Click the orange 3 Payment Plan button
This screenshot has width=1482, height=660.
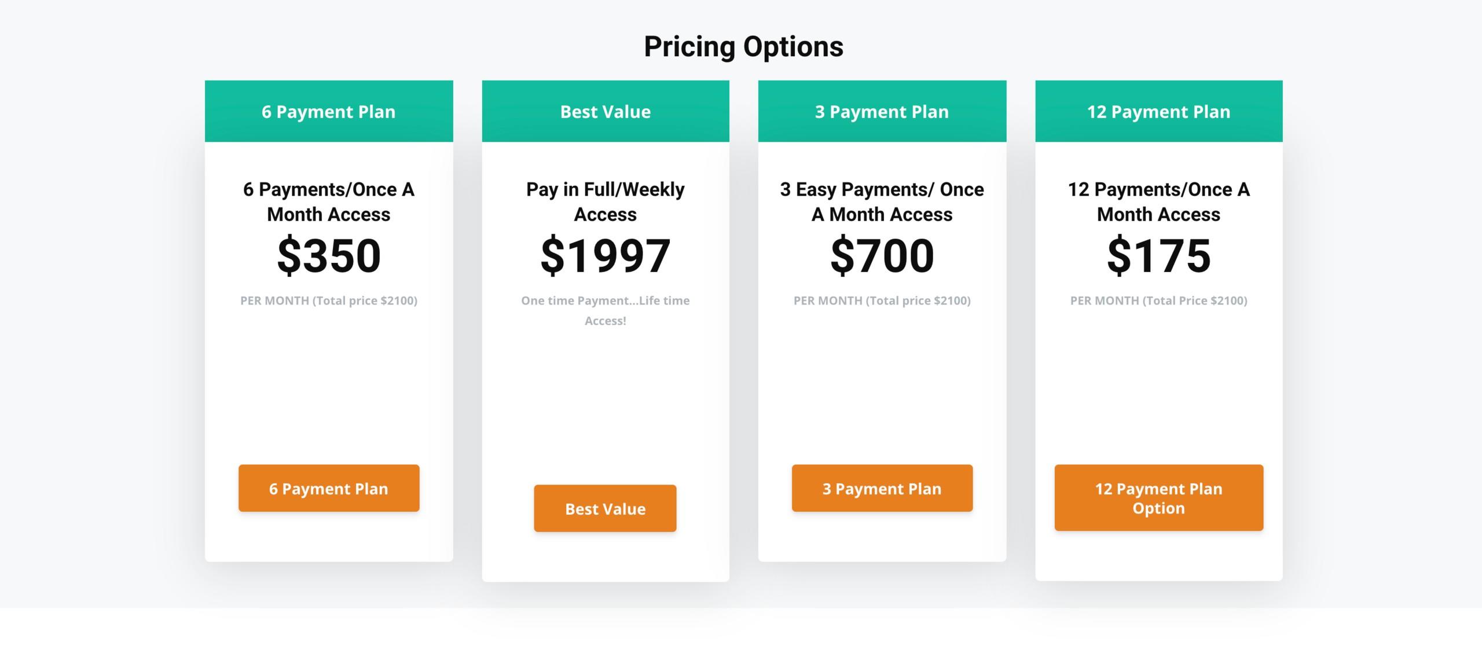click(x=882, y=488)
